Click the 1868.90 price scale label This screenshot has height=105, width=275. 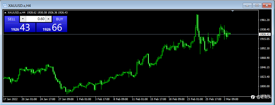(265, 58)
